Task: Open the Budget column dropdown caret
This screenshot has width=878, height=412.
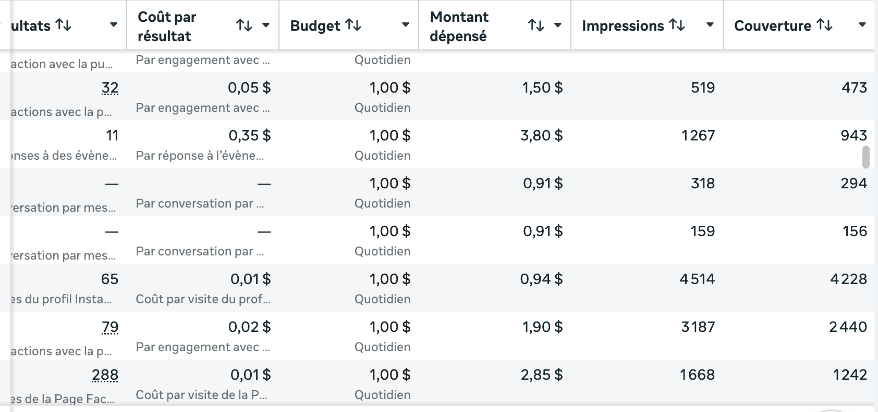Action: pos(405,25)
